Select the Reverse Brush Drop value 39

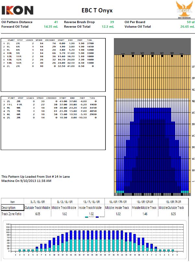(x=112, y=22)
